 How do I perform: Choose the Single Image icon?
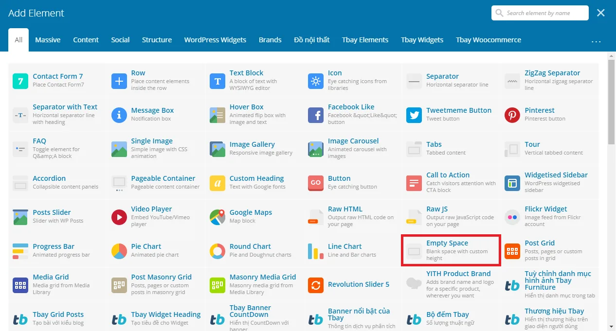point(119,149)
